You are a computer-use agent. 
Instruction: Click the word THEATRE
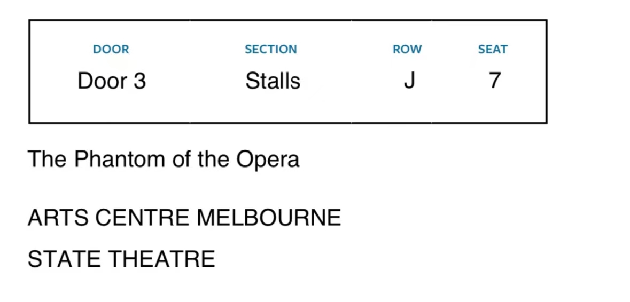(x=162, y=259)
